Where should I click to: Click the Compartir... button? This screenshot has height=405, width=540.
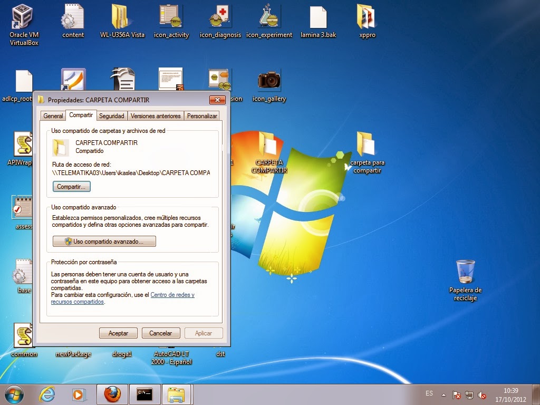(71, 186)
